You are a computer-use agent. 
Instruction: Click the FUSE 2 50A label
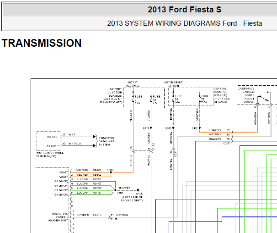(138, 100)
